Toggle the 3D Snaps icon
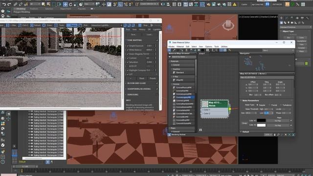 (115, 4)
